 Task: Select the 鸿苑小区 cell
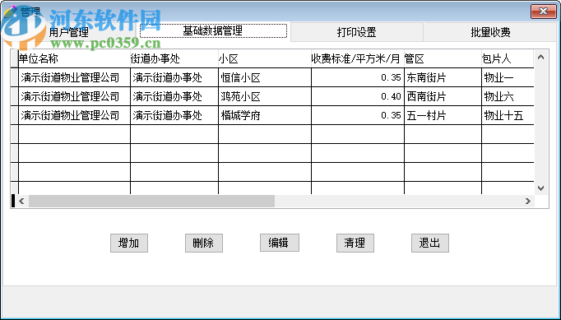(265, 96)
